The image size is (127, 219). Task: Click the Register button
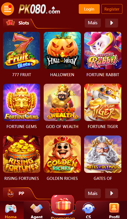[112, 9]
